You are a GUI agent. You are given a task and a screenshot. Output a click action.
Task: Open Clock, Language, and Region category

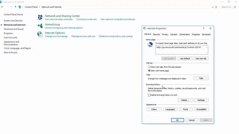(18, 48)
